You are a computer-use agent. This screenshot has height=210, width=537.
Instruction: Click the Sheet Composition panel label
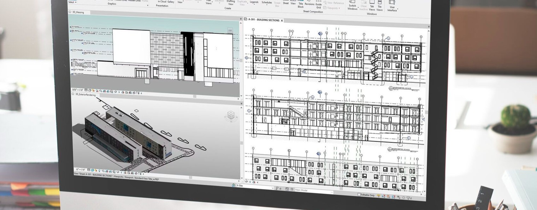pyautogui.click(x=313, y=12)
